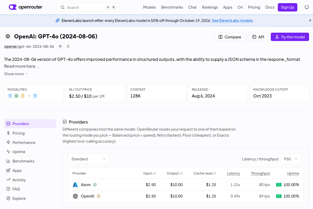Image resolution: width=313 pixels, height=209 pixels.
Task: Open Models in the top navigation
Action: click(149, 7)
